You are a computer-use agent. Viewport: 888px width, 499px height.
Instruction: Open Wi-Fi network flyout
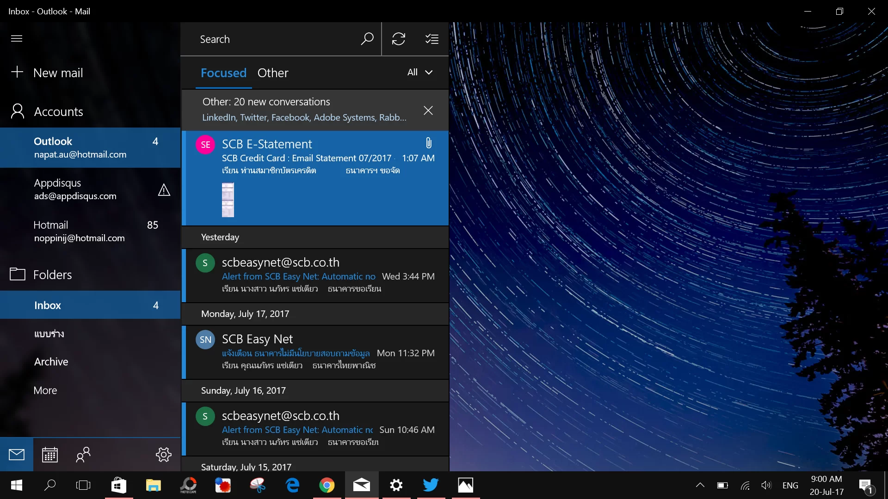(745, 485)
